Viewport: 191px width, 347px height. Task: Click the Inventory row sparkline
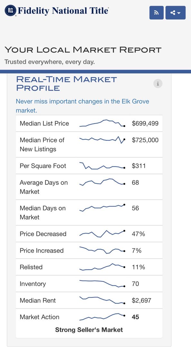pyautogui.click(x=102, y=283)
